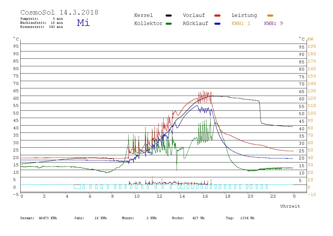Click the 'Leistung' legend label
Viewport: 333px width, 236px height.
244,15
